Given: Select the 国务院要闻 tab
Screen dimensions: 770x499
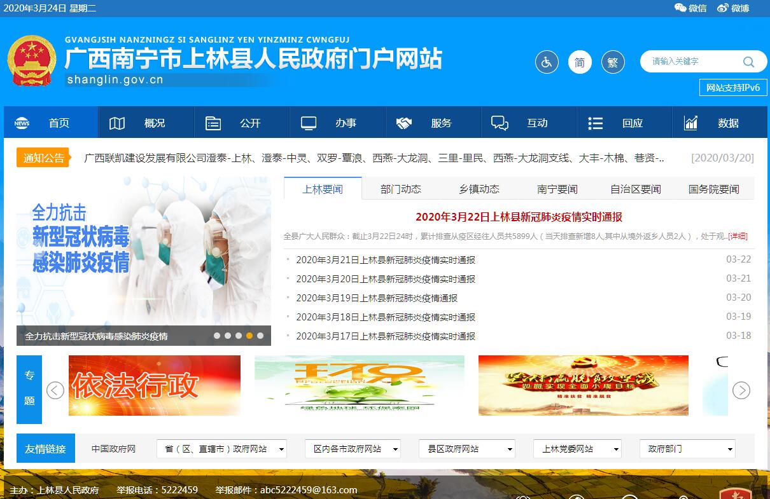Looking at the screenshot, I should pyautogui.click(x=713, y=189).
